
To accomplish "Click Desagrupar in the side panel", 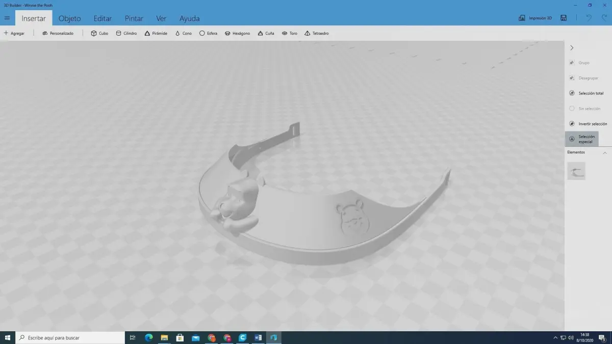I will click(x=583, y=78).
